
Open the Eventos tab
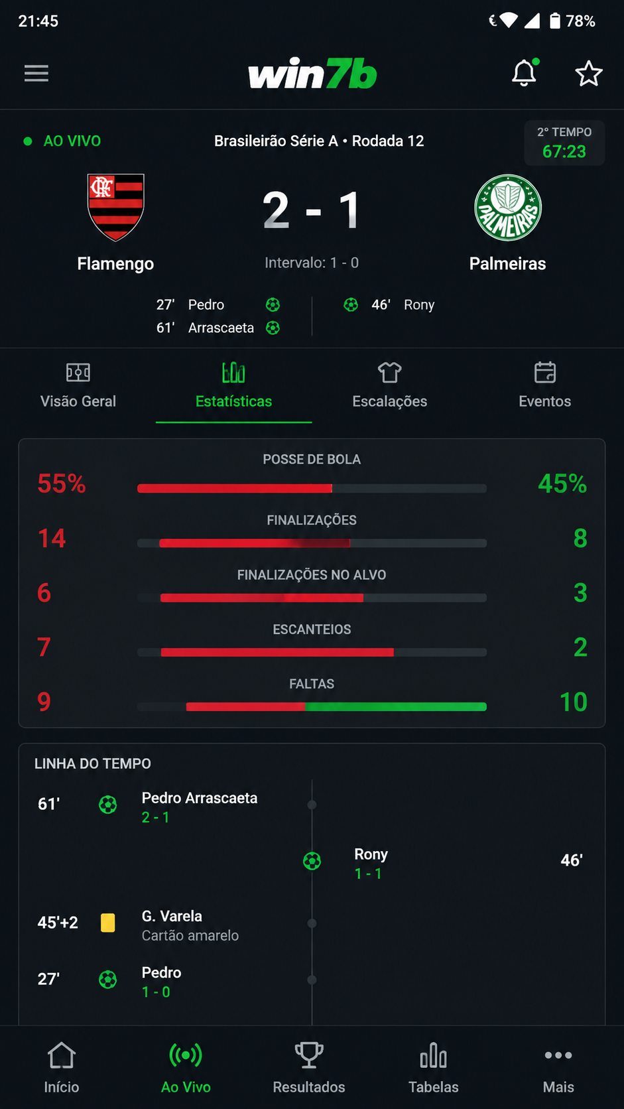coord(545,385)
